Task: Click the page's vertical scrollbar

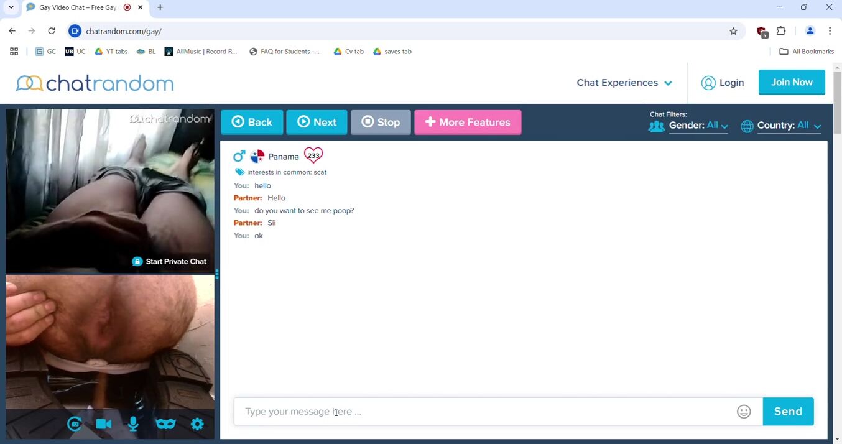Action: tap(837, 106)
